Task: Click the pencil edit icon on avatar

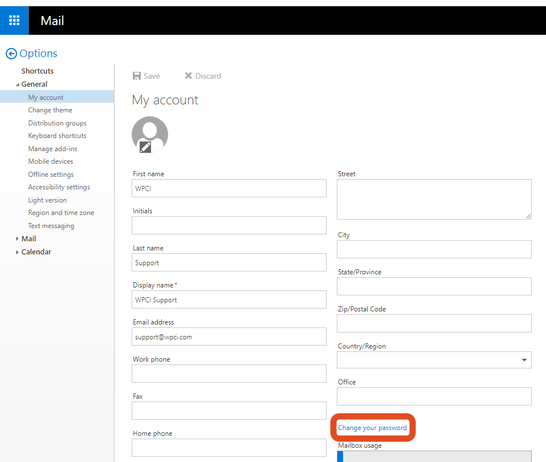Action: click(145, 147)
